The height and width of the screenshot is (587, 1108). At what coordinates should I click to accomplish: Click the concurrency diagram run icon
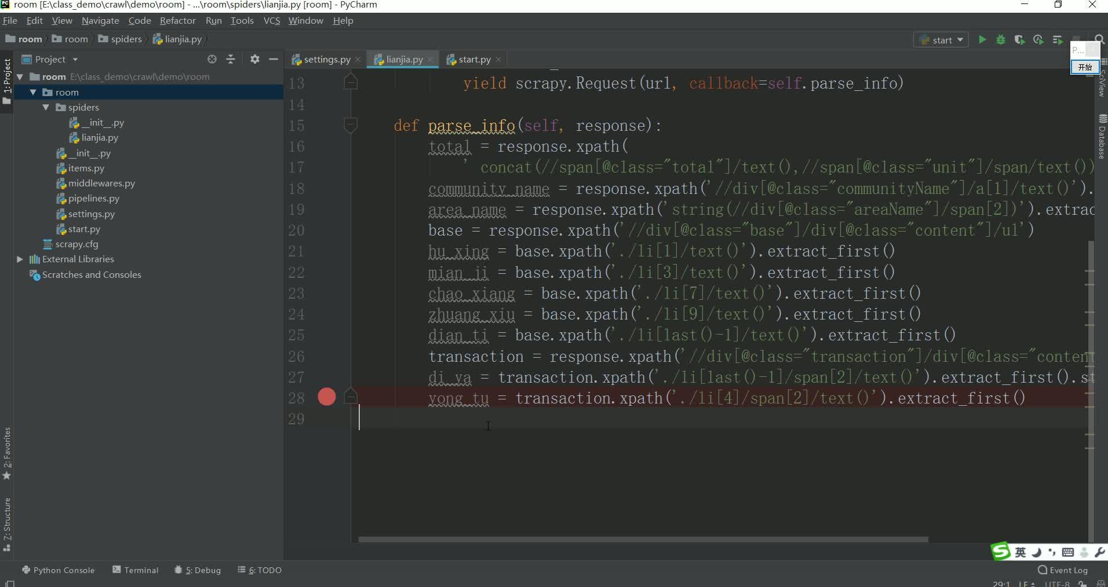click(x=1058, y=40)
